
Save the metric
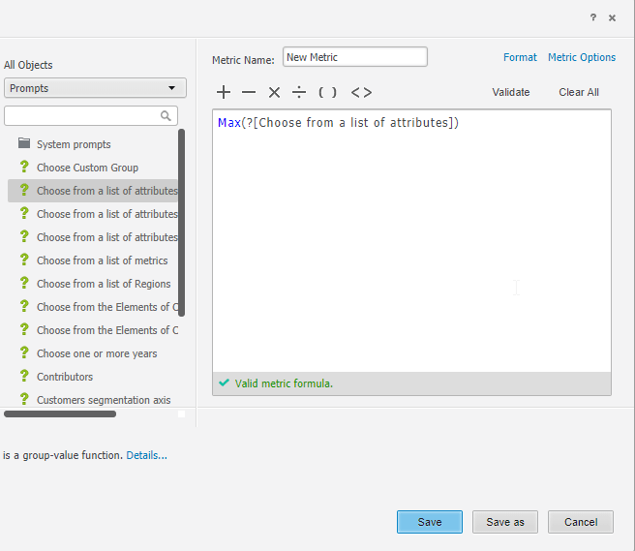[x=430, y=522]
